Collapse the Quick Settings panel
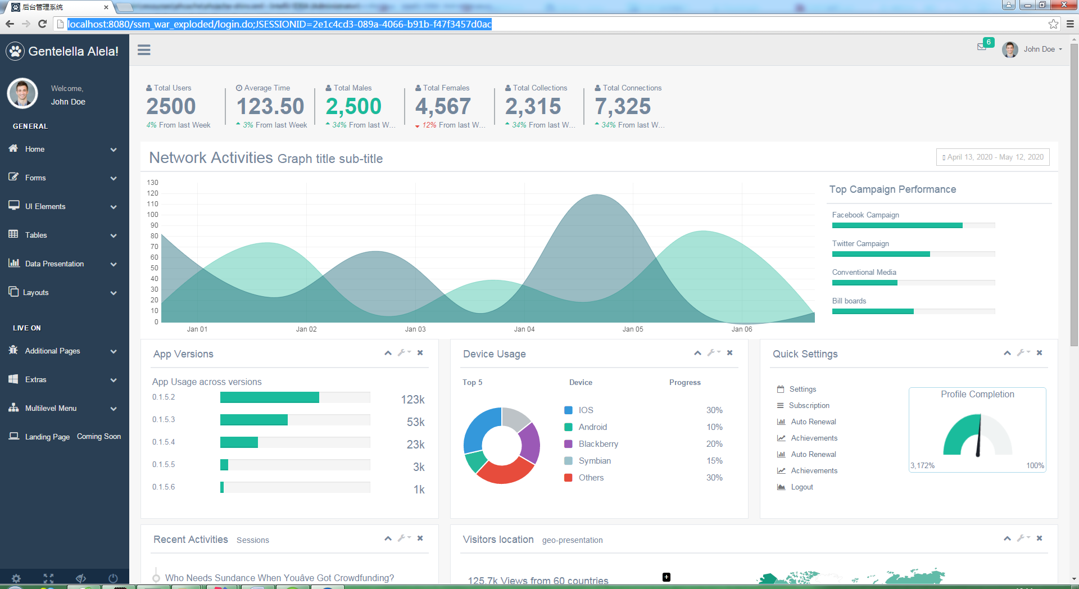The height and width of the screenshot is (589, 1079). [x=1007, y=353]
